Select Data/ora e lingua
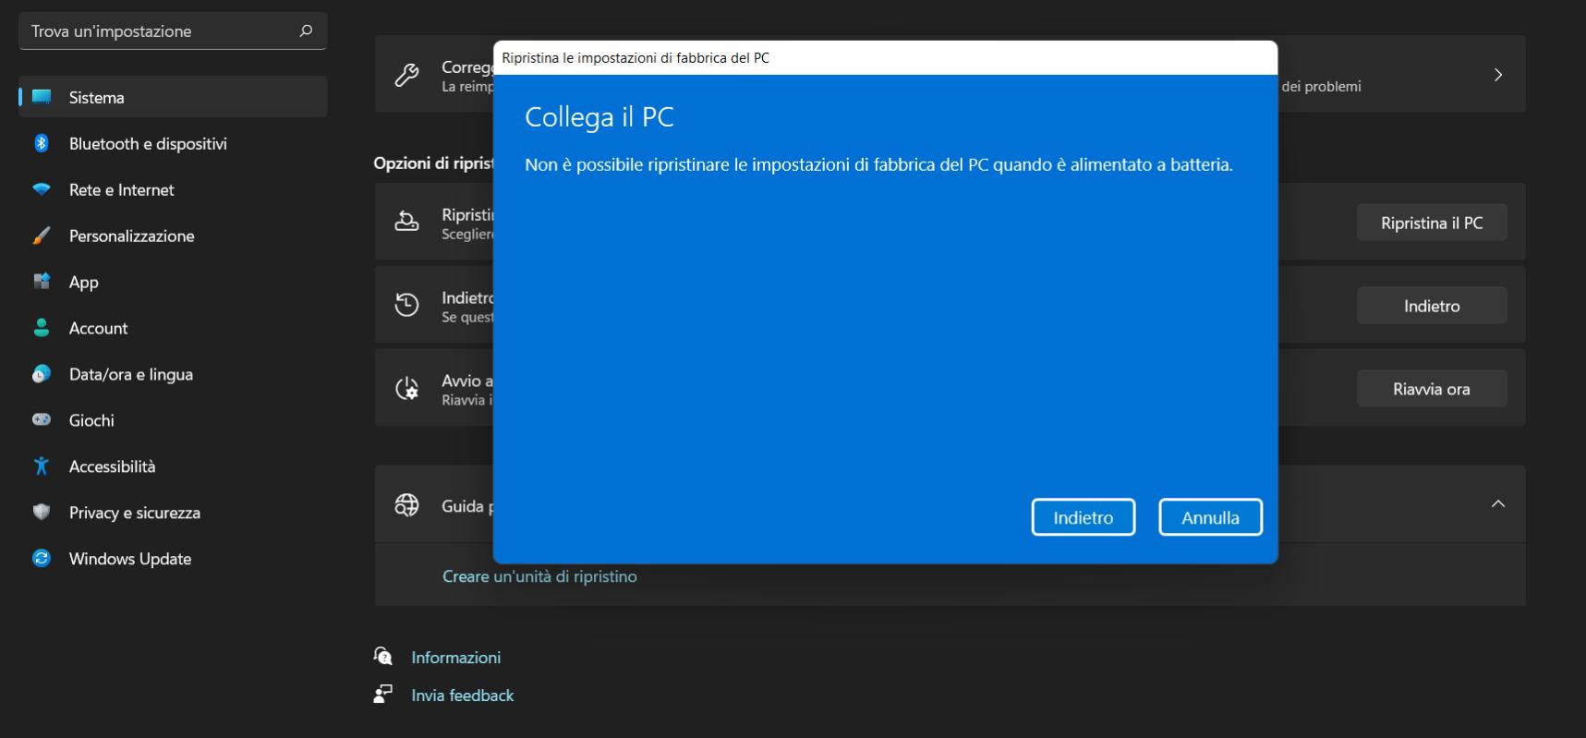This screenshot has height=738, width=1586. (173, 374)
